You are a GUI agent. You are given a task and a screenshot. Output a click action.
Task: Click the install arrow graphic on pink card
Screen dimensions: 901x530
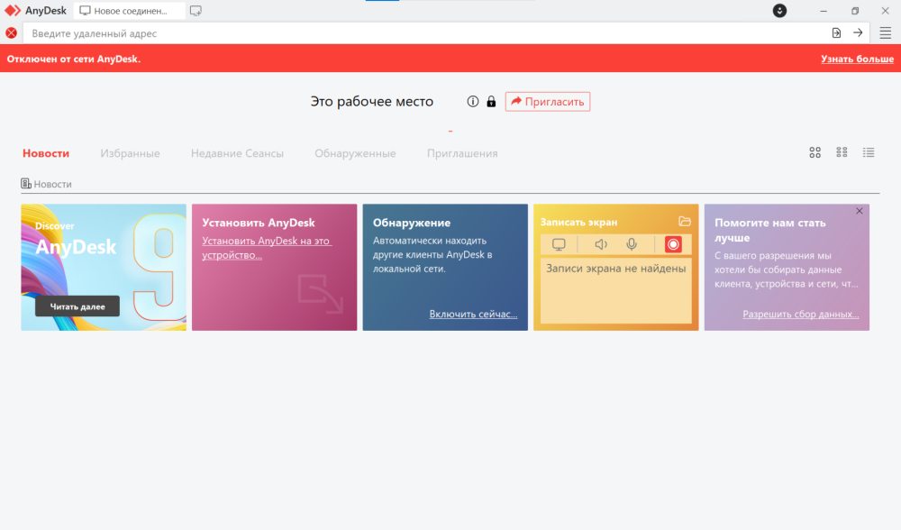320,294
